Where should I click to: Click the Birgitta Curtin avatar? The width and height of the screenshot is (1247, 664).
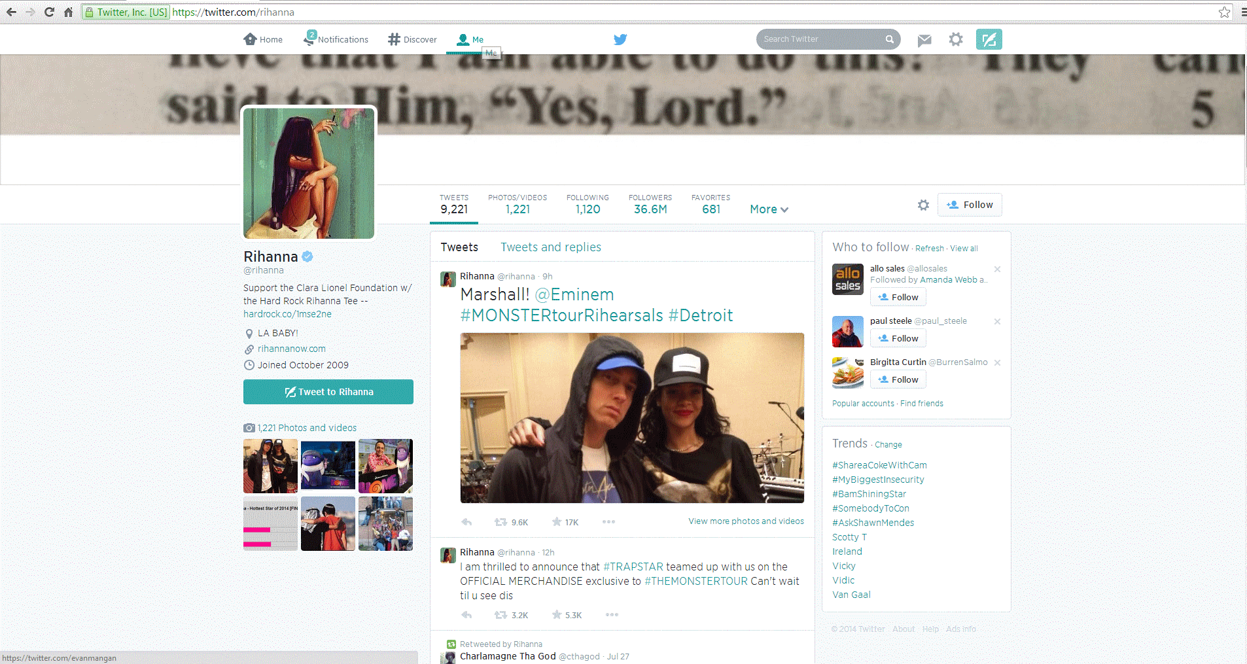point(847,372)
